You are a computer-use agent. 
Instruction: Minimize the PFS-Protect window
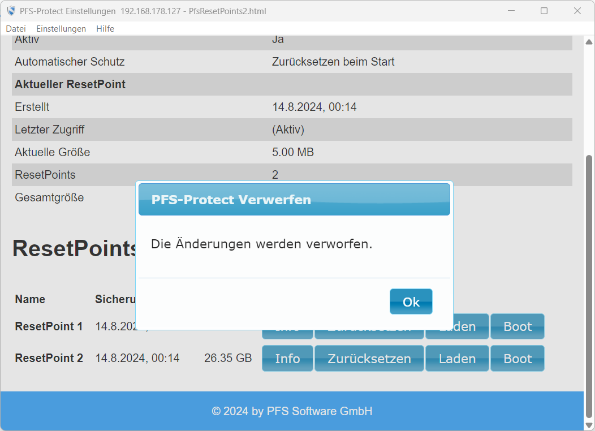tap(511, 11)
